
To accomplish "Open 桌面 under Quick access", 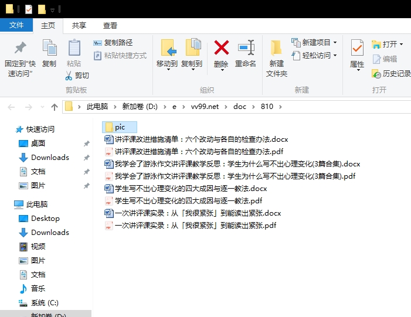I will (32, 144).
